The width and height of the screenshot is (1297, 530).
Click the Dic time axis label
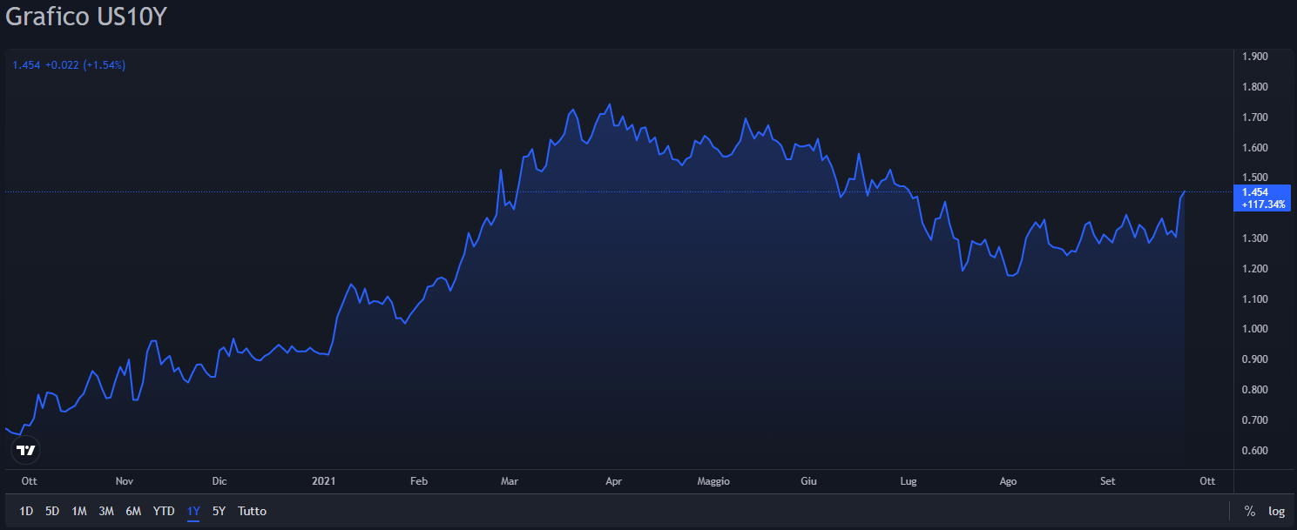(220, 480)
